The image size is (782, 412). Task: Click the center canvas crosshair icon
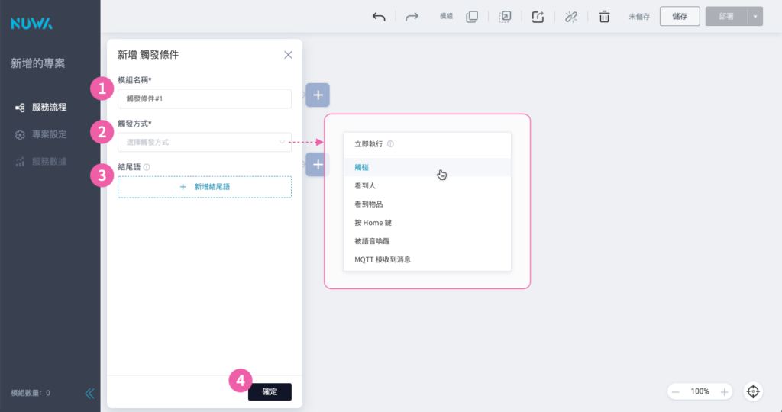[753, 391]
